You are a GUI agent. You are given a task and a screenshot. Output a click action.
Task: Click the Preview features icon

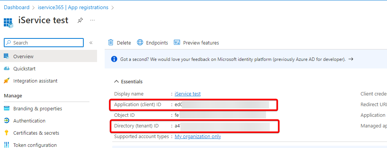[x=177, y=43]
